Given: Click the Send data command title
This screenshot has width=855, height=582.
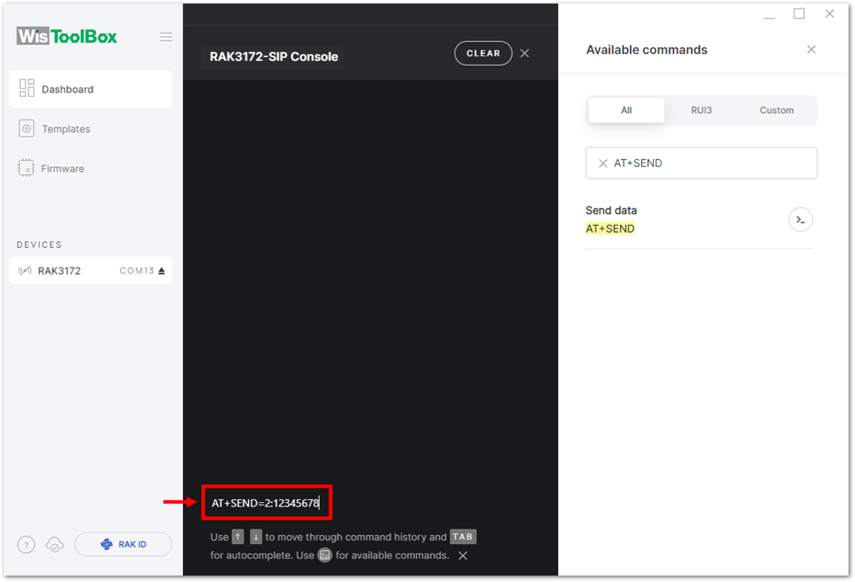Looking at the screenshot, I should 611,211.
